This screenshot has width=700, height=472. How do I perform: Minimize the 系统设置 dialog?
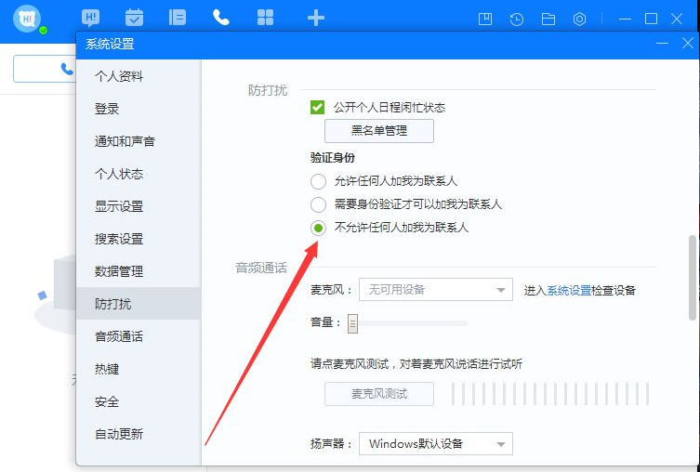click(662, 44)
